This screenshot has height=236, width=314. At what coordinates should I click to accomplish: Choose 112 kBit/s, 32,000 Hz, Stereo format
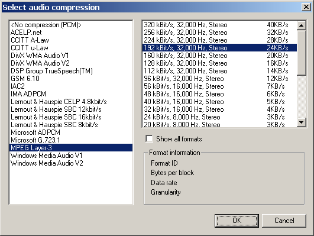[x=219, y=71]
